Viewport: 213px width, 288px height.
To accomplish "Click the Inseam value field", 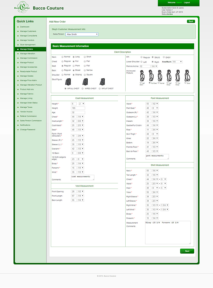I will (x=148, y=121).
